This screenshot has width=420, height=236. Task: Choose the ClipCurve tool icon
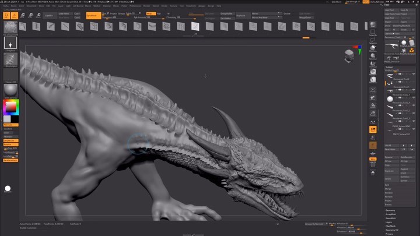373,48
